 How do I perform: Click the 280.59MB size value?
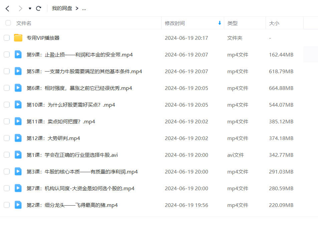(x=281, y=189)
